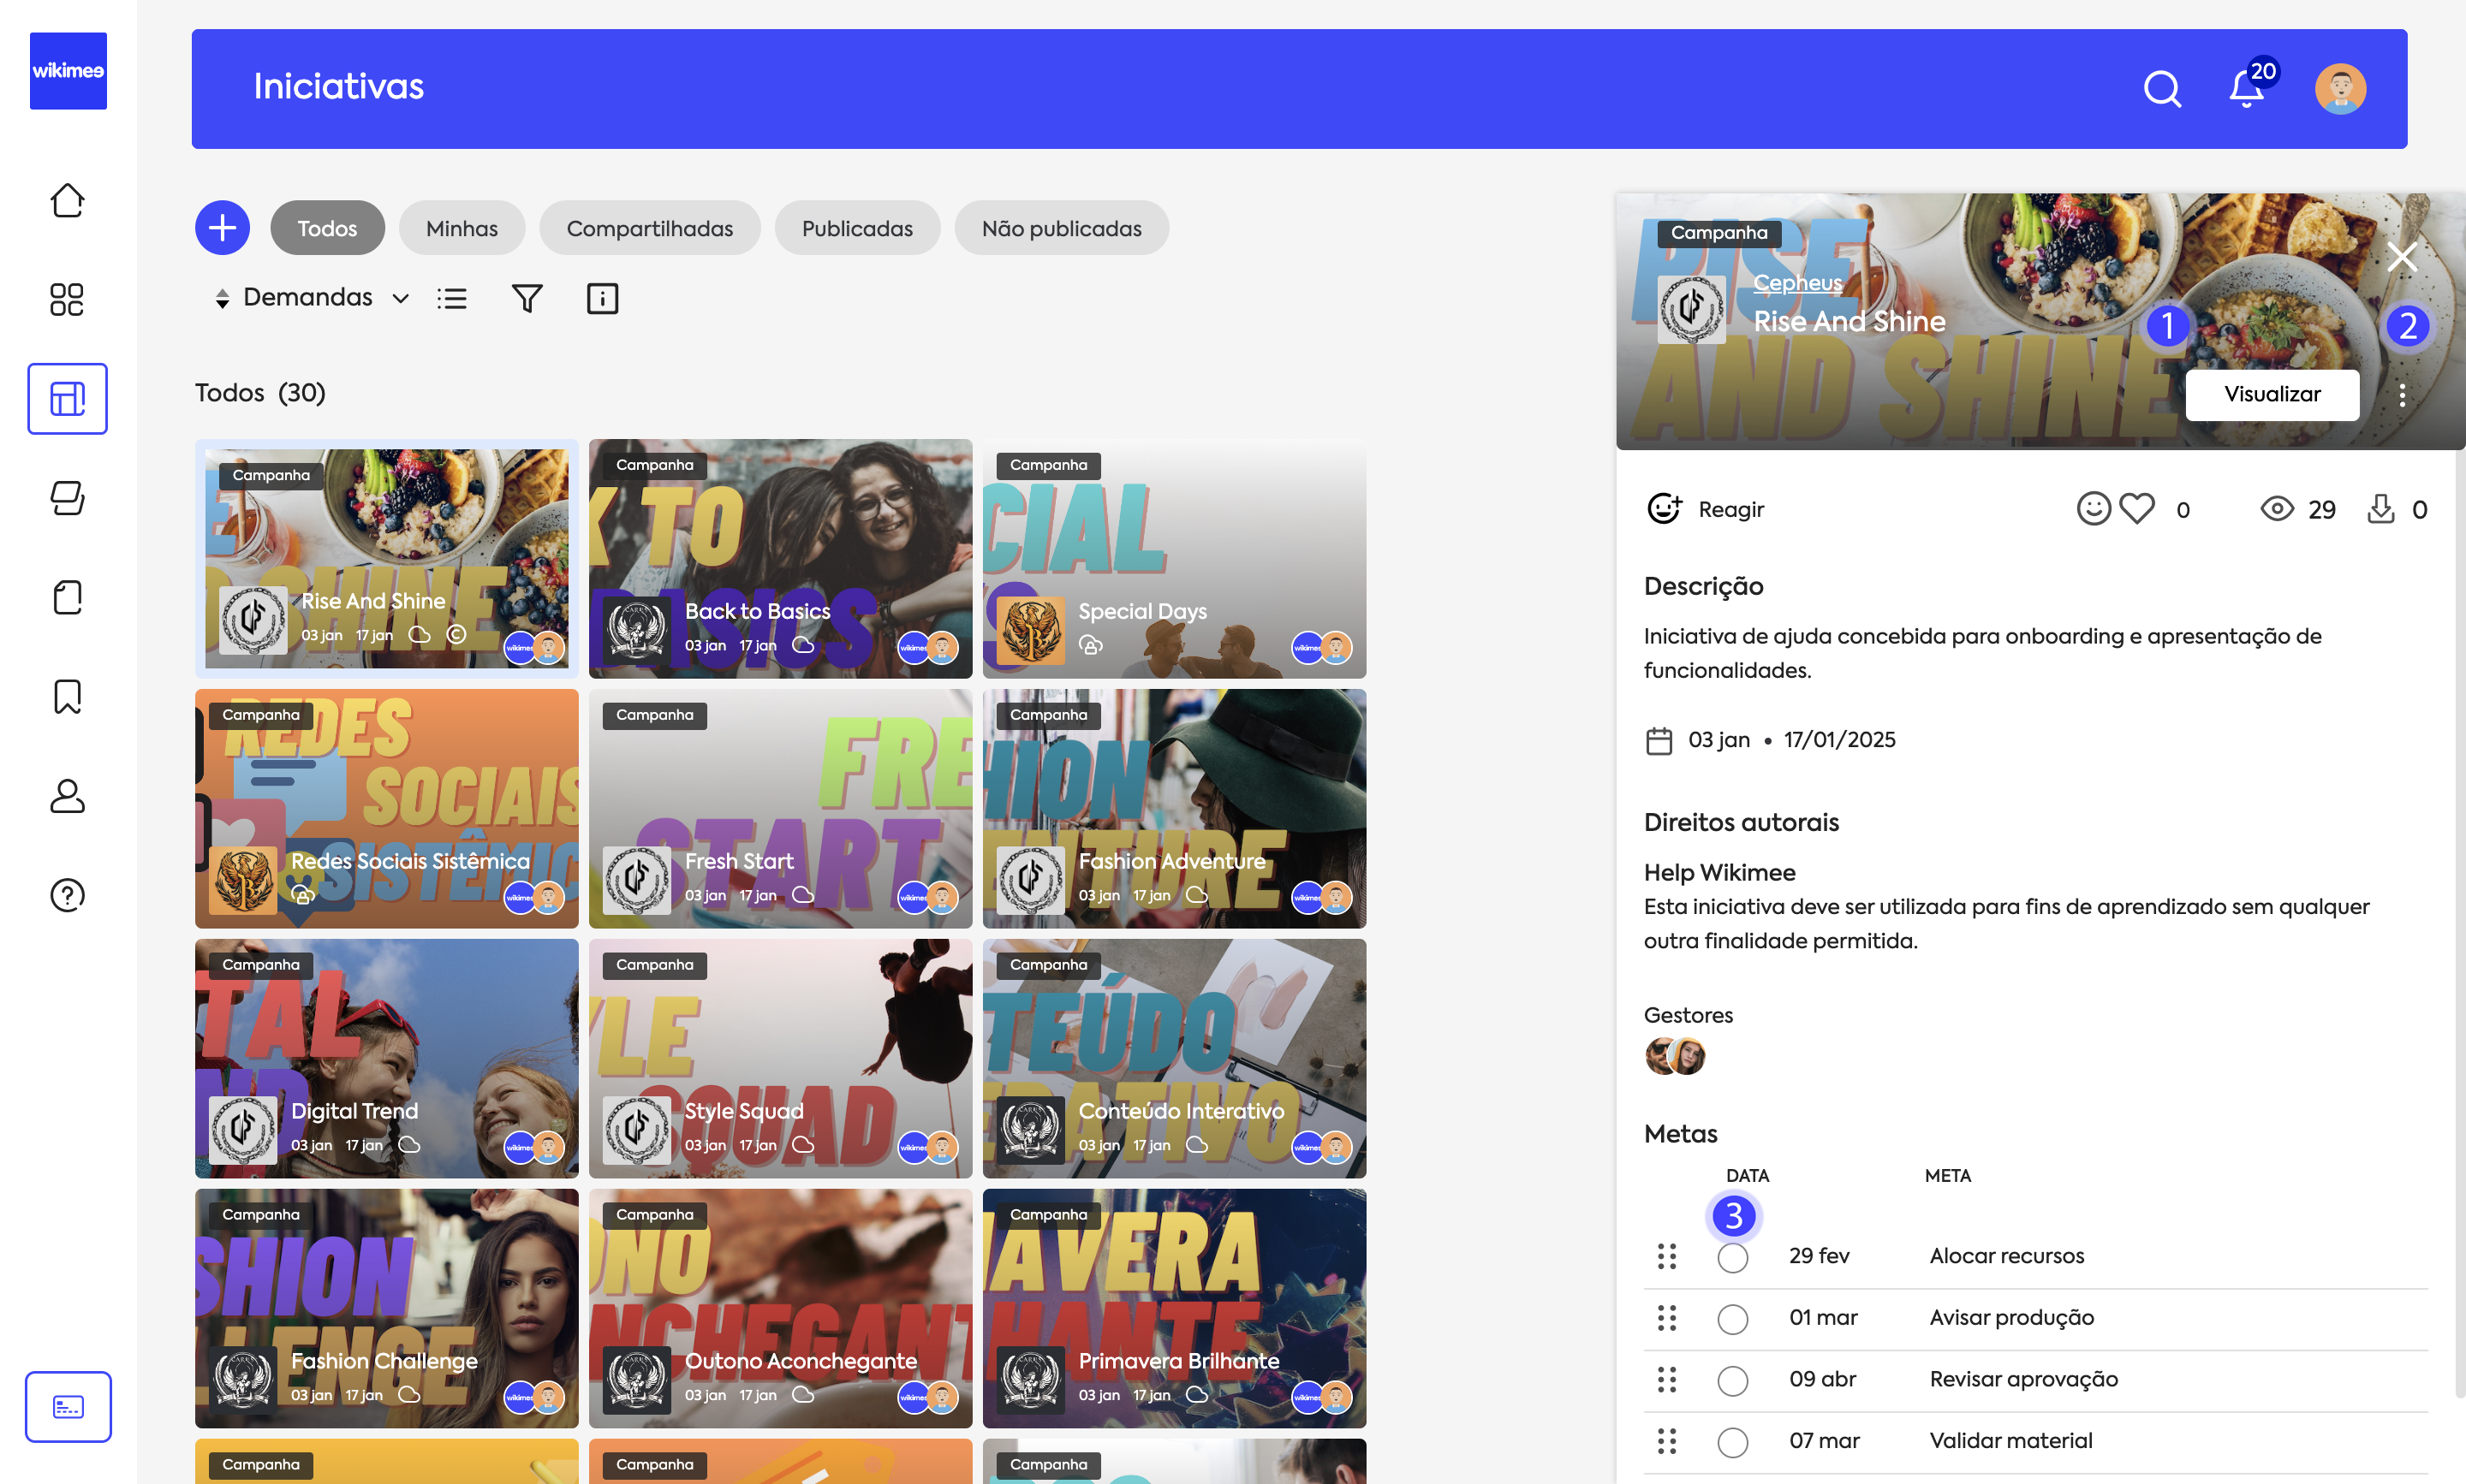Mark Alocar recursos meta as done
The width and height of the screenshot is (2466, 1484).
(x=1733, y=1257)
